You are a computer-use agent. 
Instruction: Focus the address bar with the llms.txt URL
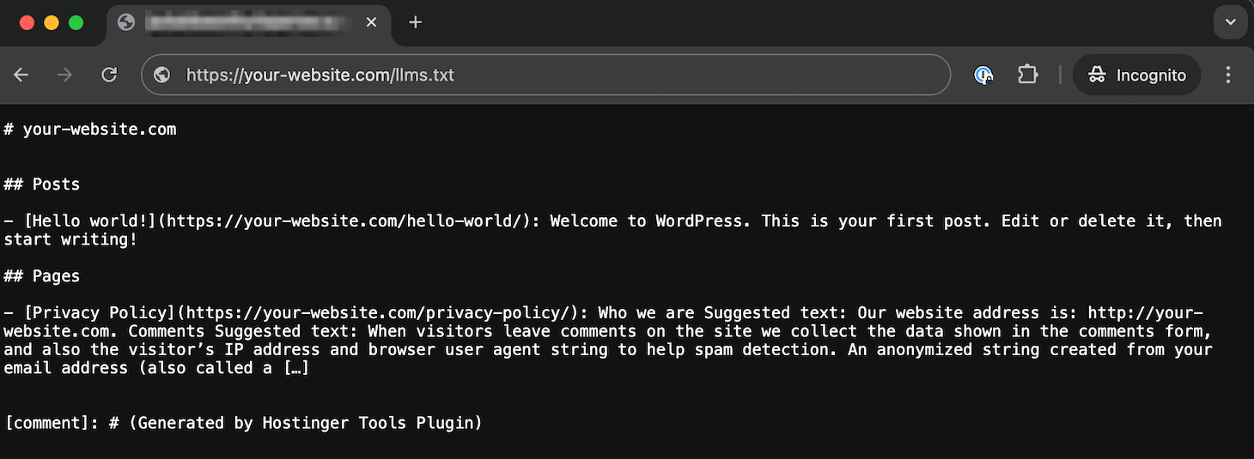(550, 75)
